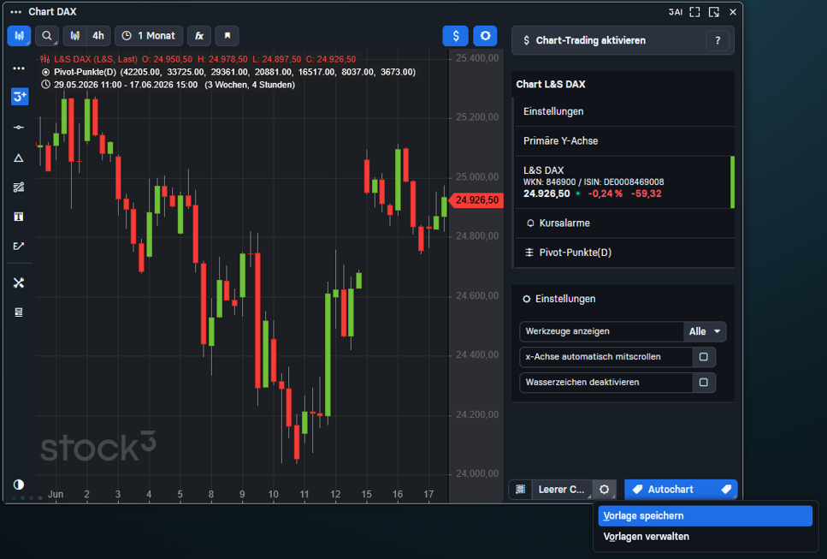Viewport: 827px width, 559px height.
Task: Select the Fibonacci lines drawing tool
Action: [x=19, y=187]
